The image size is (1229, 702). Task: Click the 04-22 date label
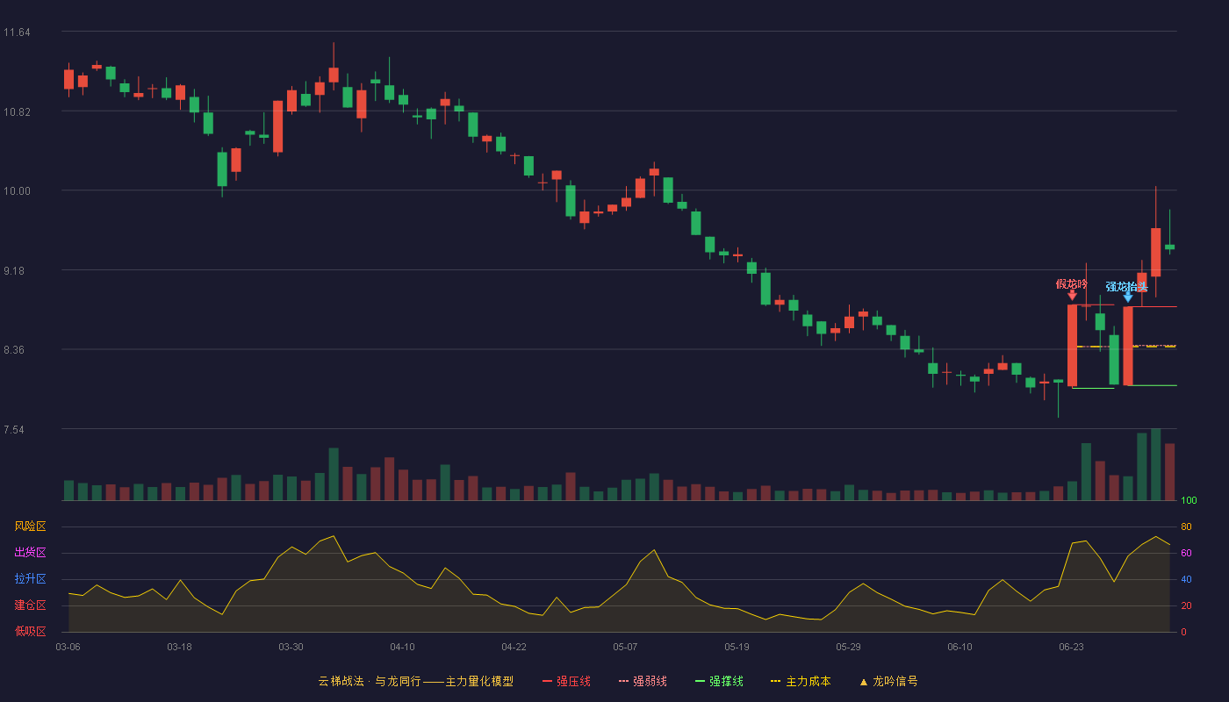coord(514,647)
